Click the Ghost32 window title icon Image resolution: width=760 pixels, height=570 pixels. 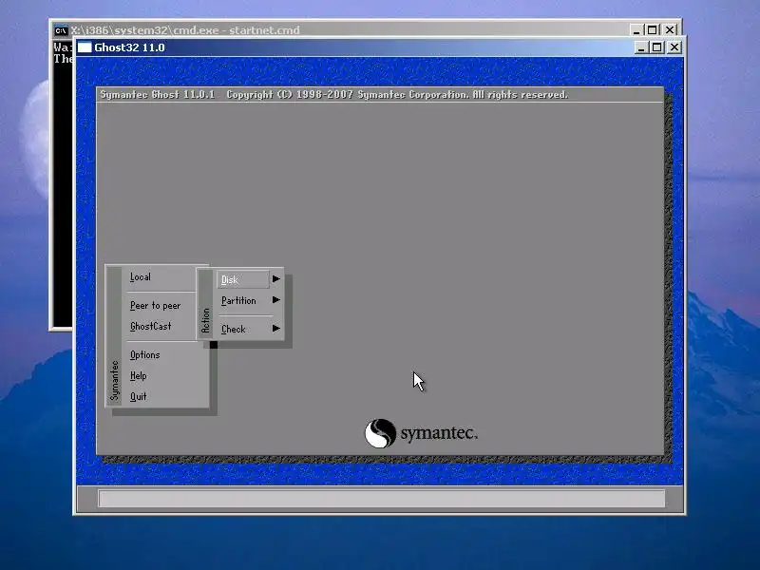pyautogui.click(x=85, y=47)
